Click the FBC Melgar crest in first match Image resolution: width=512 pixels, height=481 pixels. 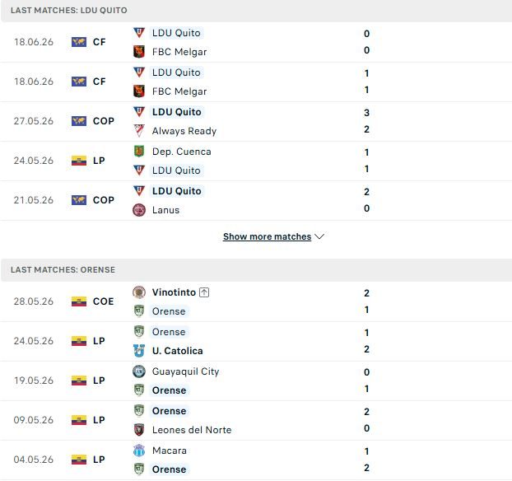click(139, 52)
